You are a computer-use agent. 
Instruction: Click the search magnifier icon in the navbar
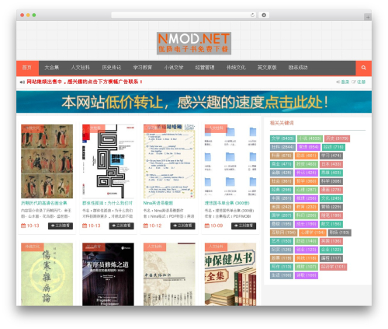pyautogui.click(x=363, y=68)
